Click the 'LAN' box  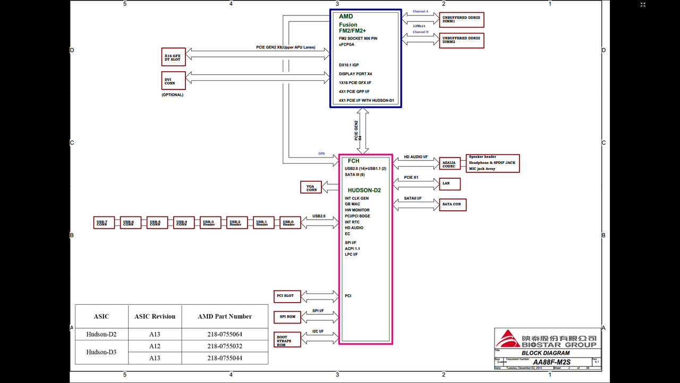[x=449, y=184]
